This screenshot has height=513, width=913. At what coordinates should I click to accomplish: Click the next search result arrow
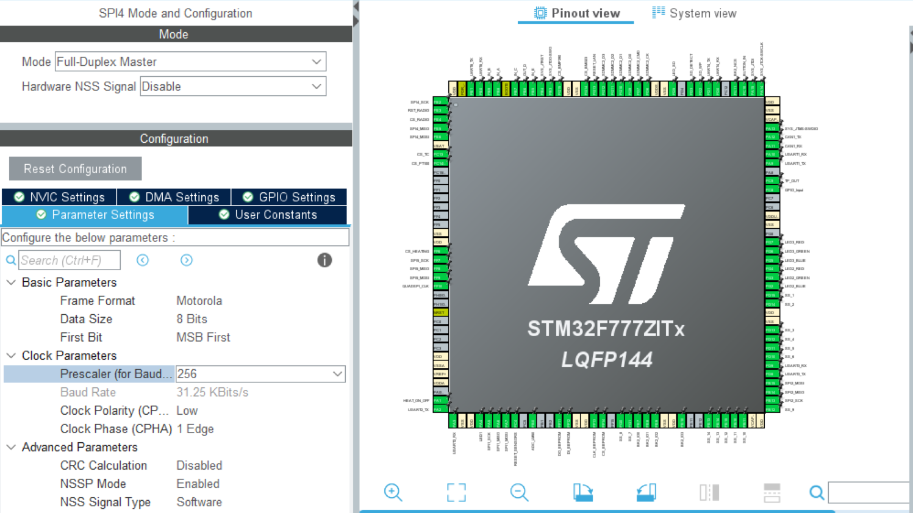[x=186, y=260]
